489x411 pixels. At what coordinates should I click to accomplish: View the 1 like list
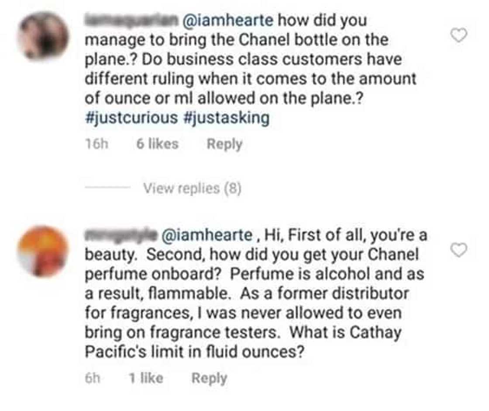pyautogui.click(x=146, y=378)
